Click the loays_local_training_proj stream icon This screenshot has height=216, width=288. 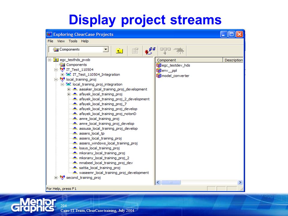tap(75, 148)
